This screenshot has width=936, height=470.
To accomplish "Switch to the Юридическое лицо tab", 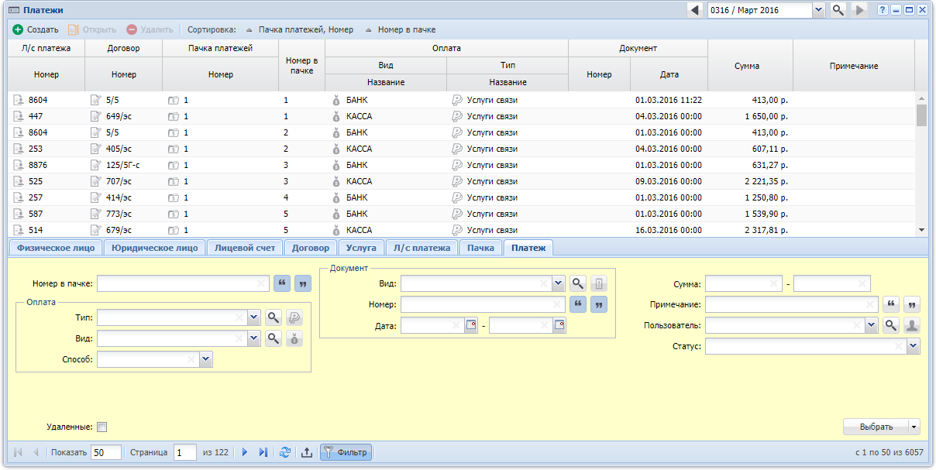I will pyautogui.click(x=155, y=248).
